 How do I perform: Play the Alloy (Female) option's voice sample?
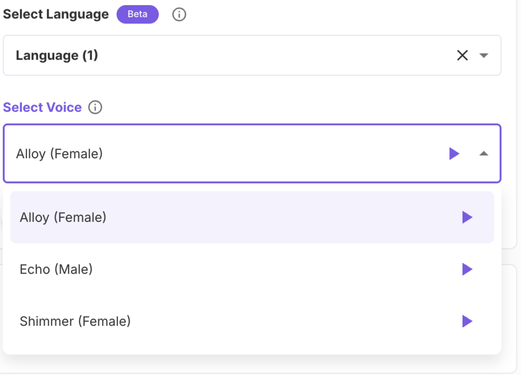click(x=467, y=218)
